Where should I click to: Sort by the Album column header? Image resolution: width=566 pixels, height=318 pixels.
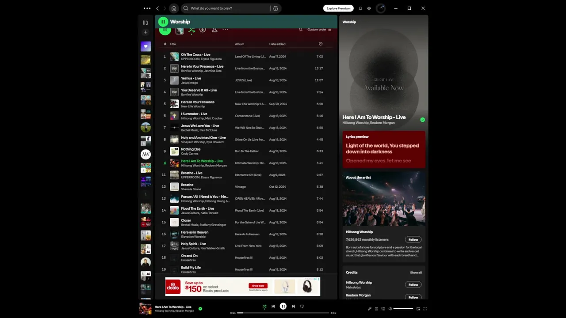(x=239, y=44)
